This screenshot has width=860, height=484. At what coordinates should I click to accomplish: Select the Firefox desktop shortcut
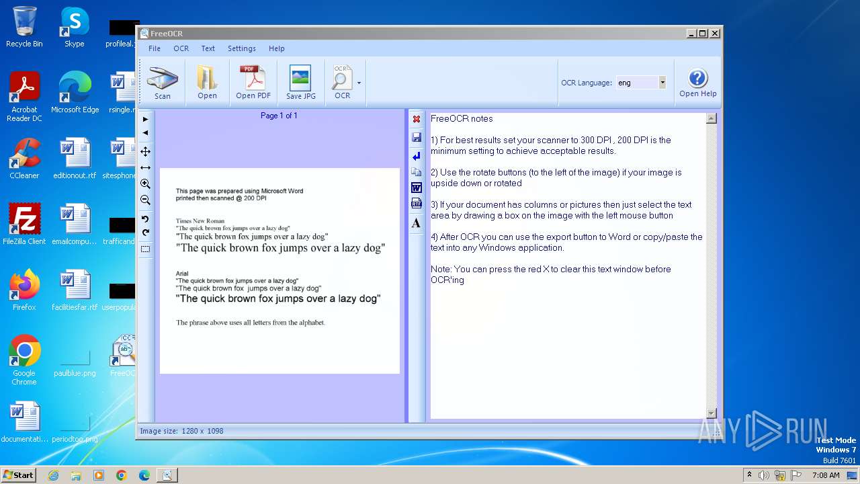24,290
